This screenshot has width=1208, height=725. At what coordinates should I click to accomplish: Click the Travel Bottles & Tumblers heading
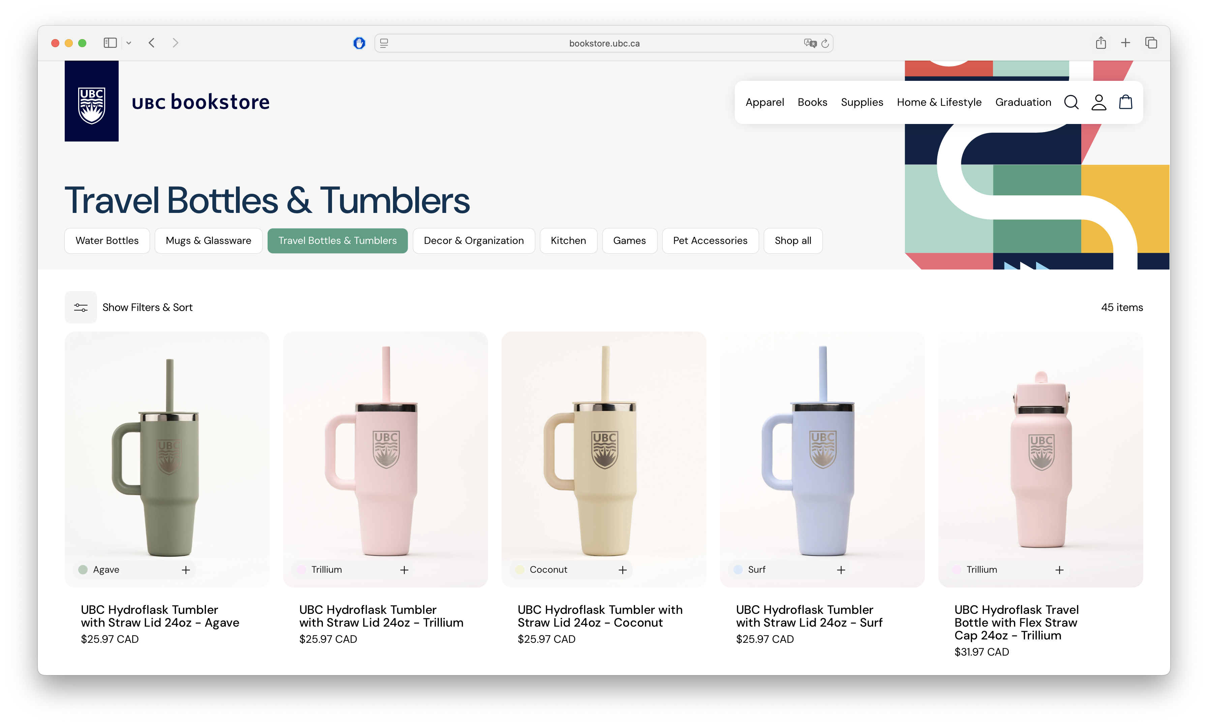tap(267, 200)
